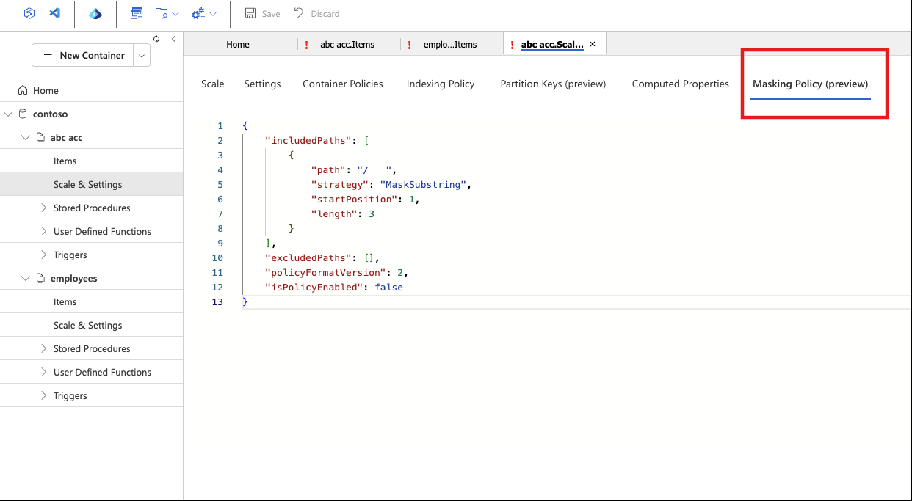This screenshot has height=501, width=912.
Task: Close the abc acc.Scale tab
Action: coord(593,44)
